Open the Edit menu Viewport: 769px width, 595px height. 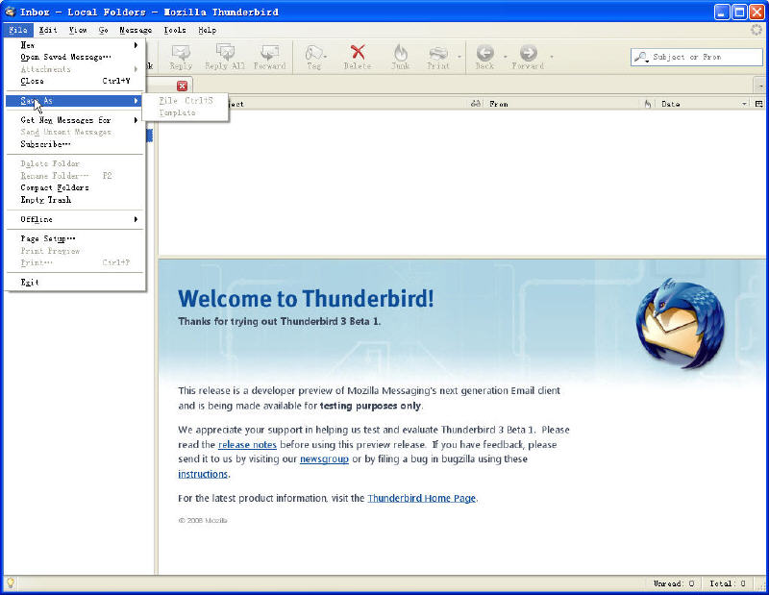(x=48, y=30)
